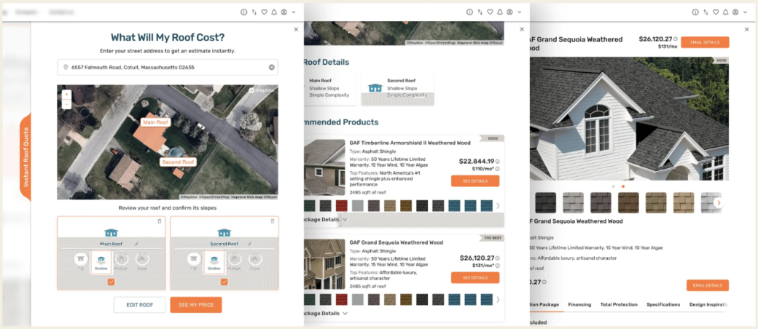This screenshot has height=329, width=758.
Task: Click the Main Roof map label
Action: pyautogui.click(x=155, y=122)
